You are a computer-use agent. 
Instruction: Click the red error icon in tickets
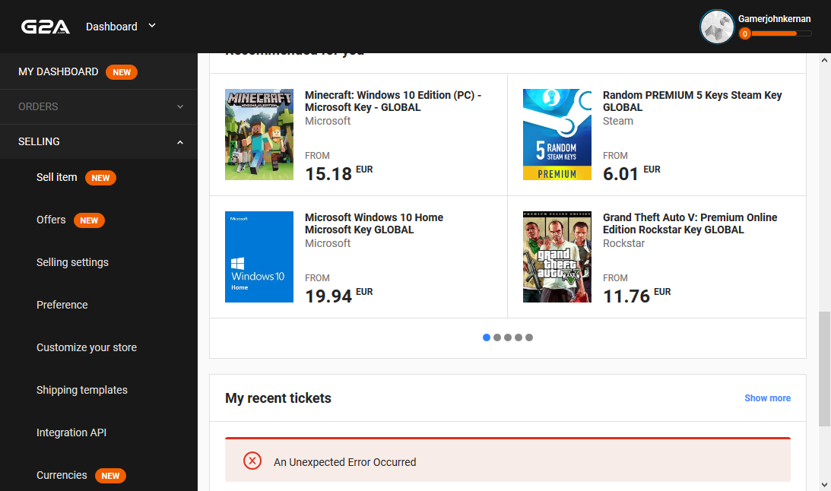click(252, 461)
